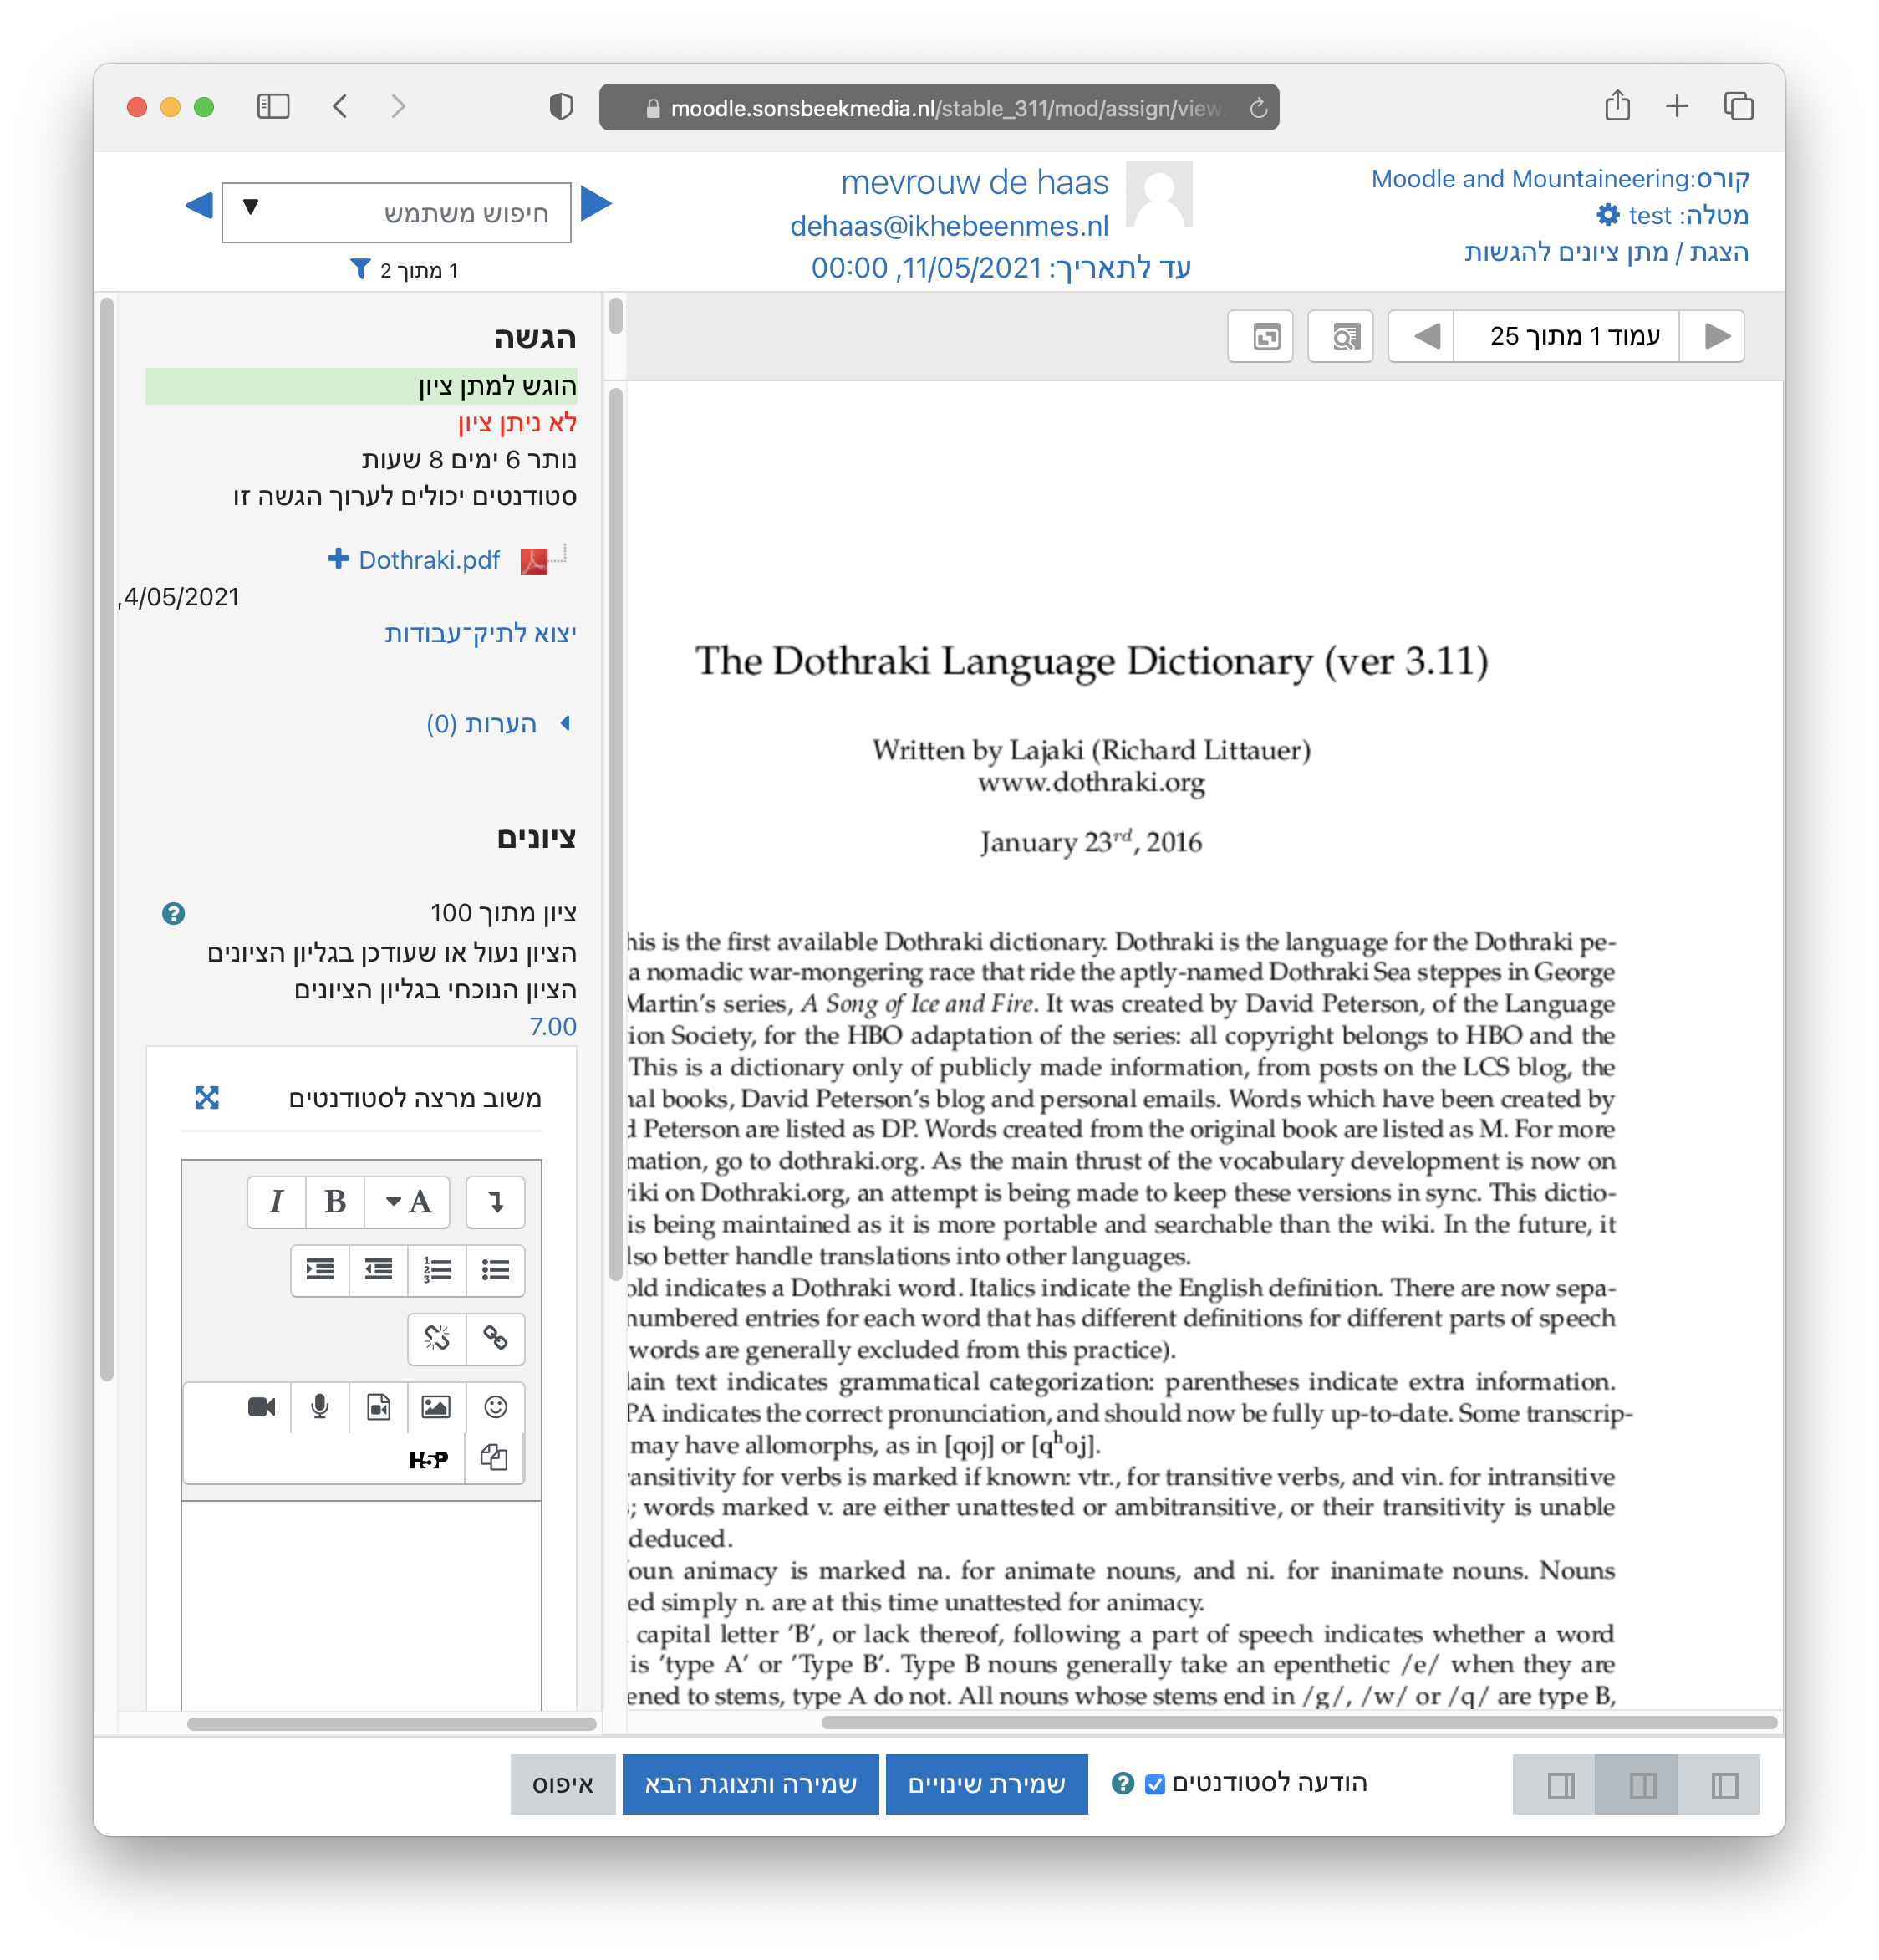Click the PDF horizontal scrollbar

click(x=1297, y=1722)
